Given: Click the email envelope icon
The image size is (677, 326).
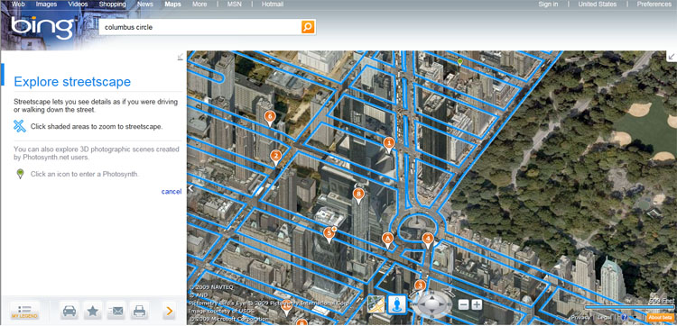Looking at the screenshot, I should click(x=116, y=311).
